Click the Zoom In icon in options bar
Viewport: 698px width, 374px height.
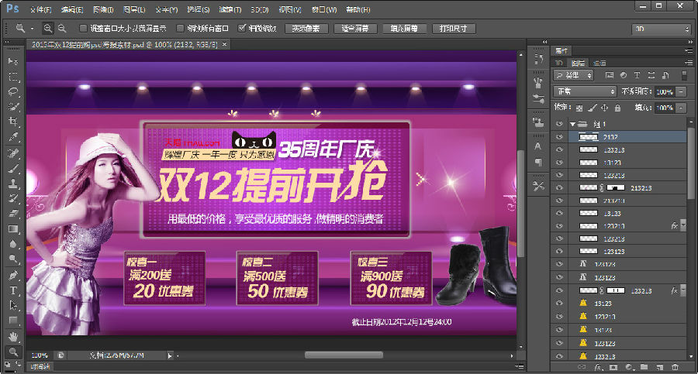[x=47, y=29]
